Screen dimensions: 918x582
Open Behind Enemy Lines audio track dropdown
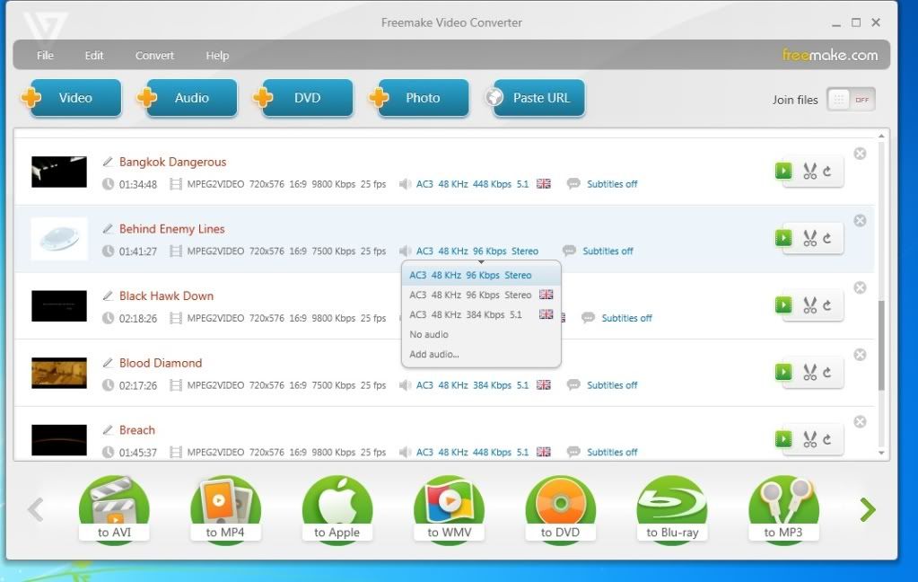[x=469, y=251]
